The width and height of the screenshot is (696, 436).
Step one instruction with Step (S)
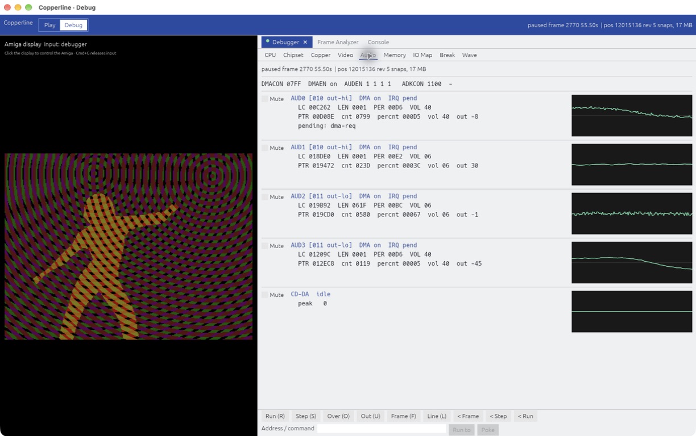[x=306, y=416]
